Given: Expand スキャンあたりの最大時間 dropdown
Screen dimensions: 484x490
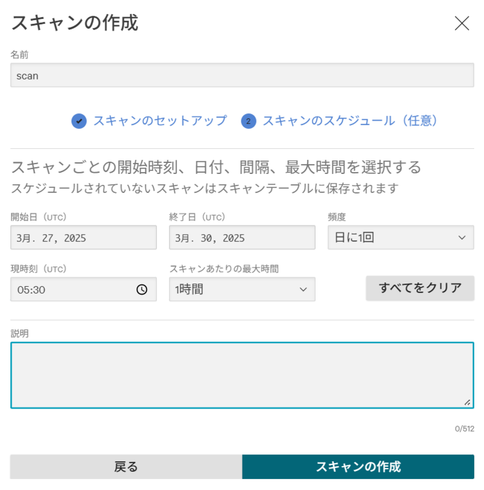Looking at the screenshot, I should pyautogui.click(x=242, y=289).
